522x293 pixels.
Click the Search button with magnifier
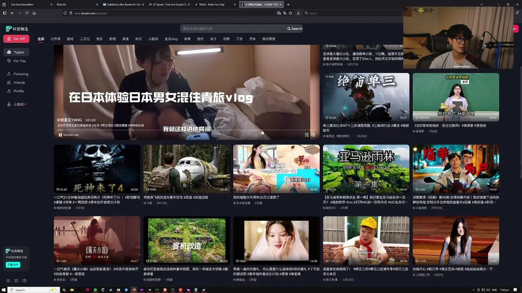[x=295, y=29]
